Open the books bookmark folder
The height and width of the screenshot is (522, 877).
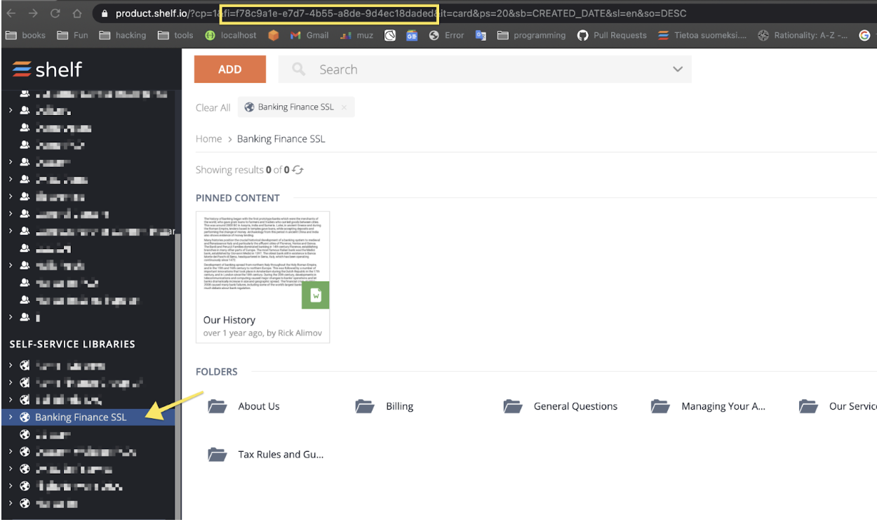pos(26,35)
